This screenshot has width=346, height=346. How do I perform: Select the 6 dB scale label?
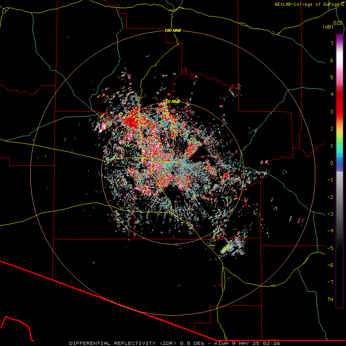tap(332, 60)
